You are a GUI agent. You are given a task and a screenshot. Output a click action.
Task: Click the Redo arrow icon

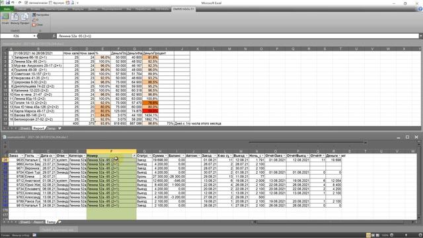(20, 3)
